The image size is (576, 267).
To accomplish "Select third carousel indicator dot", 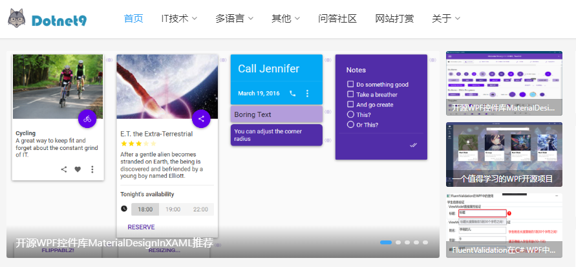I will point(407,242).
